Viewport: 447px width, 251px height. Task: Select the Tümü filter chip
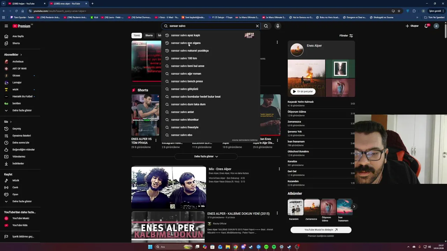pyautogui.click(x=137, y=35)
